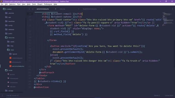Expand the assets folder
Viewport: 175px width, 98px height.
[x=12, y=42]
